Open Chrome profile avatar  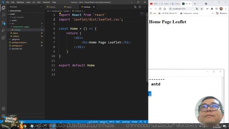[221, 9]
